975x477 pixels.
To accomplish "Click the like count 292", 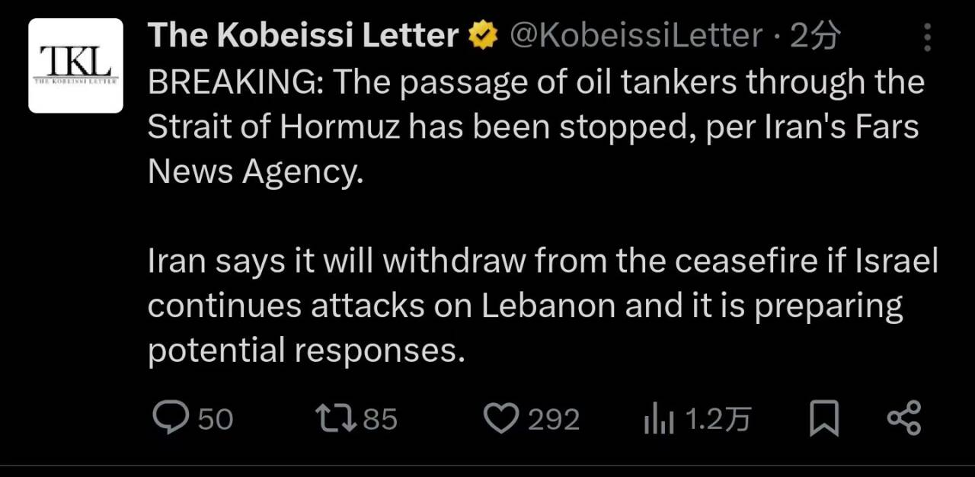I will click(x=554, y=419).
